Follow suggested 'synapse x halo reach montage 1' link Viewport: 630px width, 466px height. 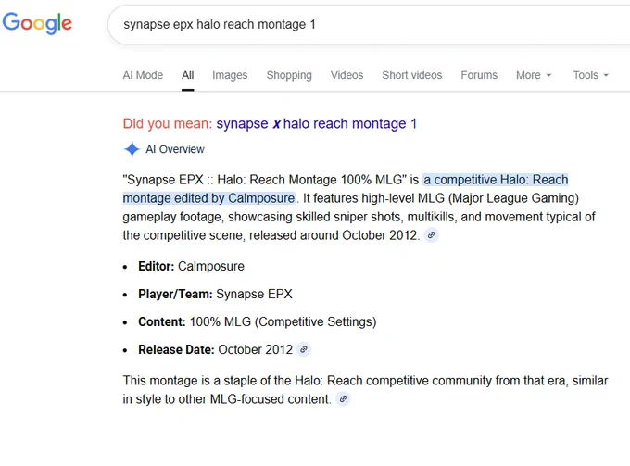coord(316,123)
